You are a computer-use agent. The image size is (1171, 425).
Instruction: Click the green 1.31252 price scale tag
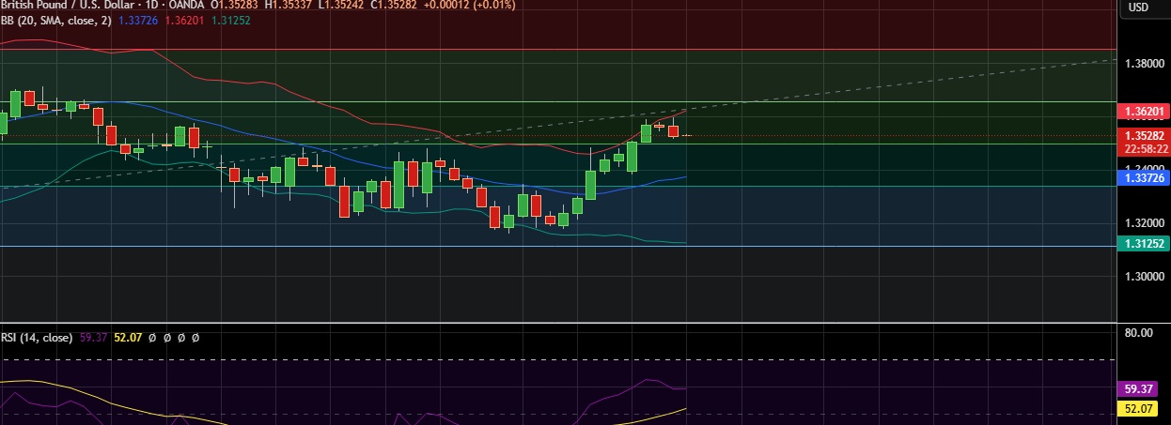coord(1143,243)
